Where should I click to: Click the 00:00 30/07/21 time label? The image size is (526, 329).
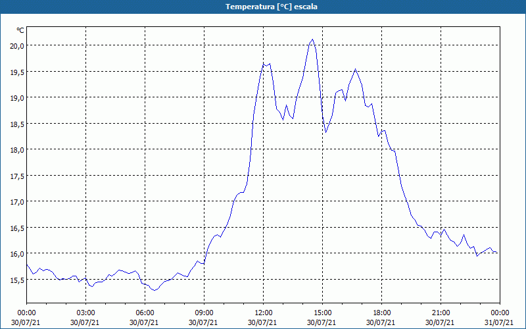click(27, 318)
